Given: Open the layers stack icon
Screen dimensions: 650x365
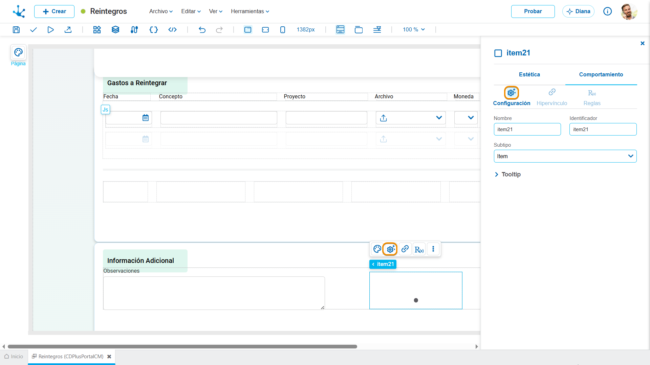Looking at the screenshot, I should point(115,30).
